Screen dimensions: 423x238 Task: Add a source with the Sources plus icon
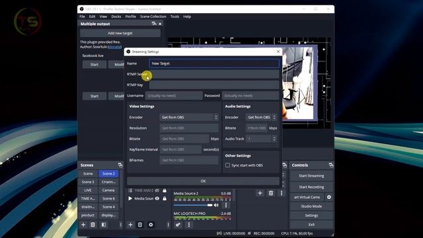point(130,225)
